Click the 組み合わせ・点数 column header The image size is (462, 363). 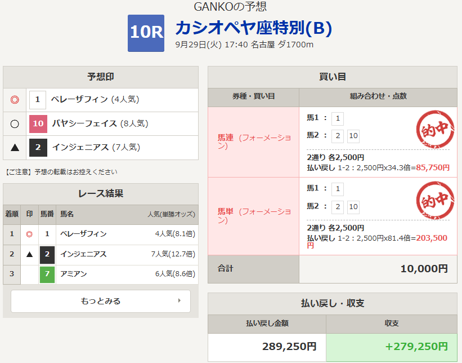378,96
